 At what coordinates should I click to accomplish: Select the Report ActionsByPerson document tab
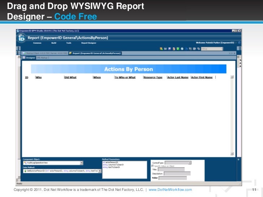click(x=95, y=53)
